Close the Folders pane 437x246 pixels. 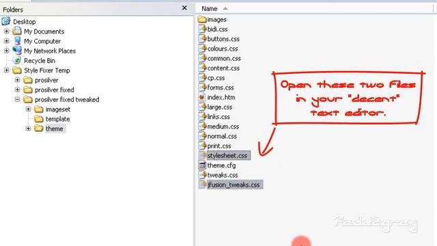pos(184,8)
